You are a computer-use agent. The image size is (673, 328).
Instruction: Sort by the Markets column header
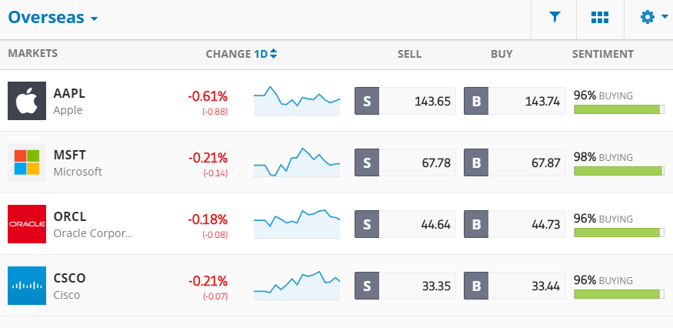(x=32, y=53)
